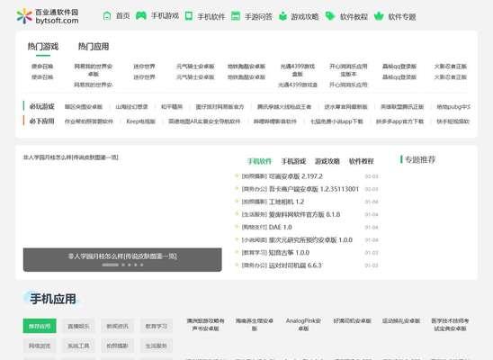Click the gamepad icon beside 手机游戏
This screenshot has height=360, width=493.
[141, 15]
